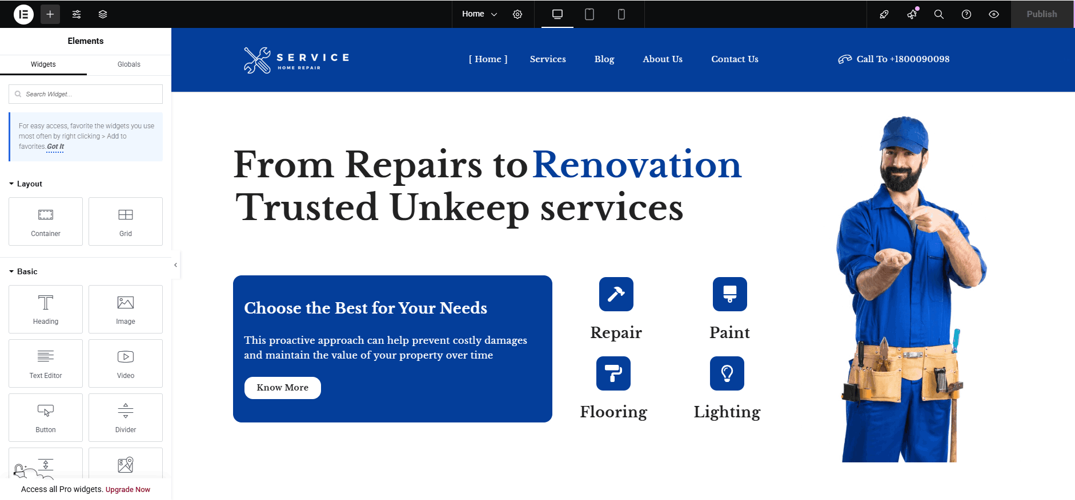This screenshot has height=500, width=1075.
Task: Open Site Settings sliders icon
Action: click(x=77, y=14)
